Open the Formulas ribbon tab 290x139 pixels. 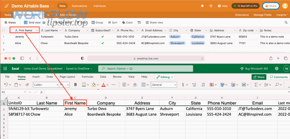tap(87, 77)
